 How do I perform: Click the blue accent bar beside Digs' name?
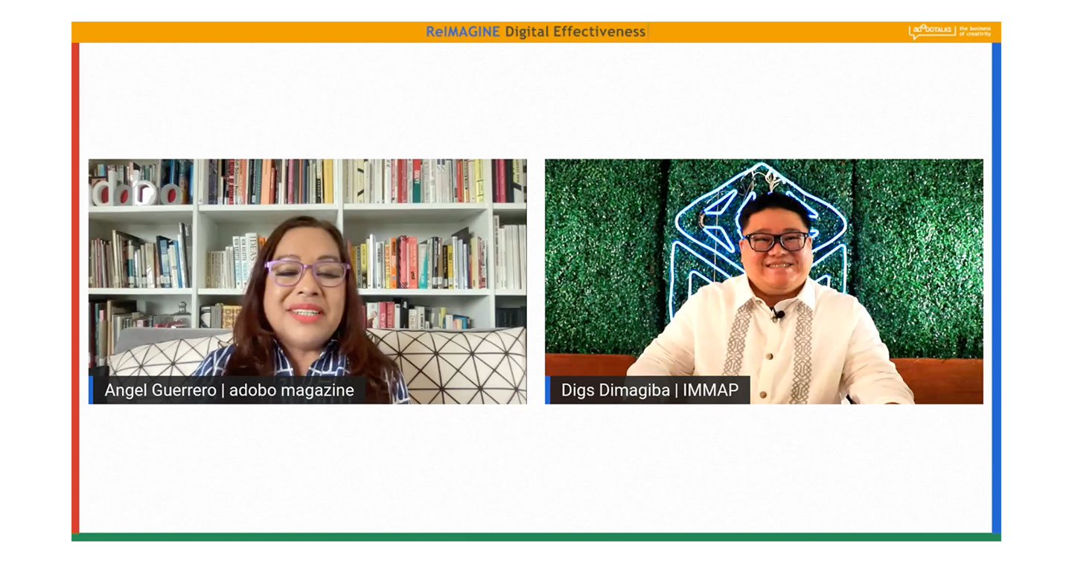(547, 390)
